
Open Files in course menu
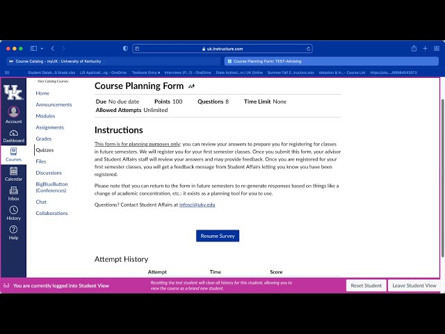click(x=41, y=161)
